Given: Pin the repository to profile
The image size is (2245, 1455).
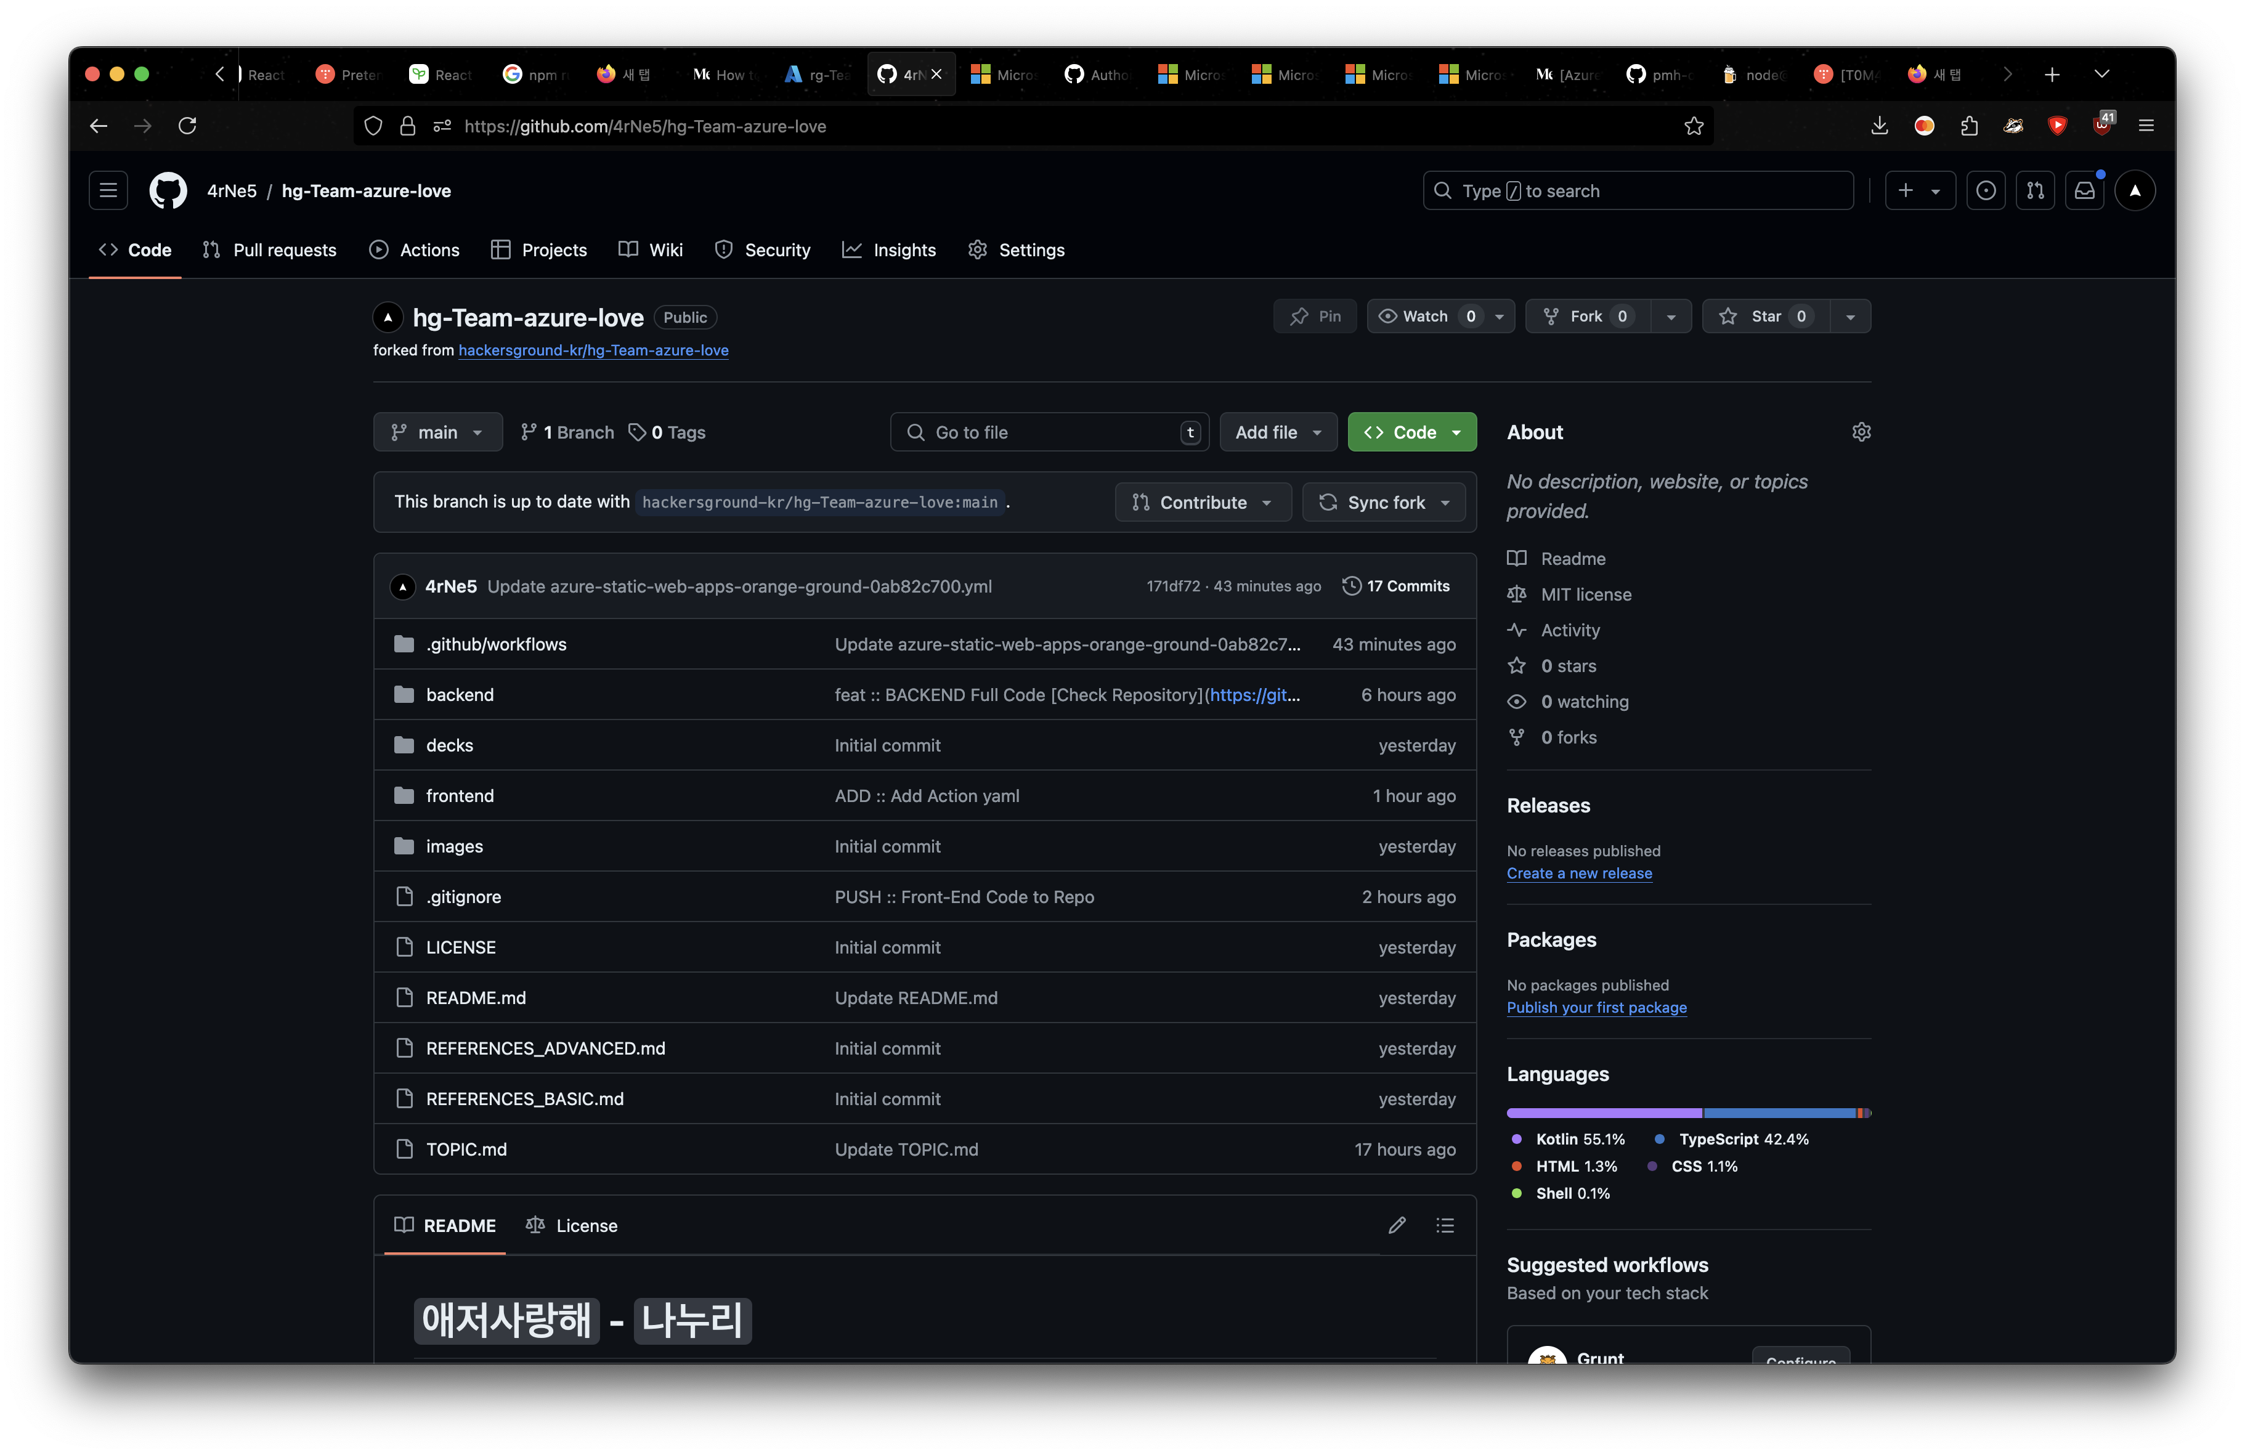Looking at the screenshot, I should point(1315,316).
